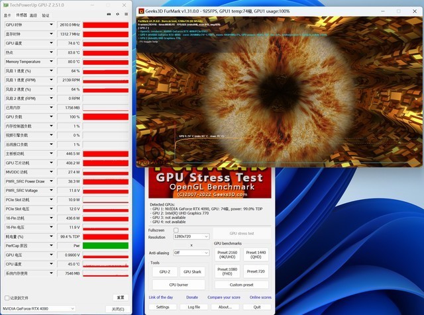Enable the Fullscreen checkbox in FurMark
Viewport: 424px width, 315px height.
pyautogui.click(x=176, y=230)
